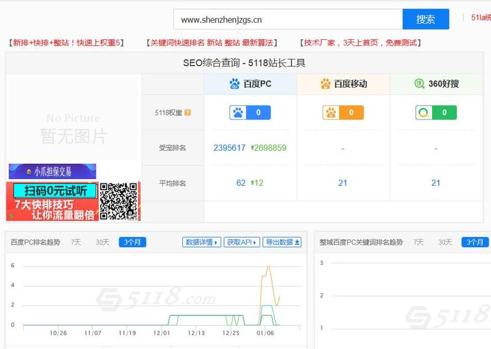The width and height of the screenshot is (491, 349).
Task: Select 7天 in 百度PC排名趋势 chart
Action: pos(75,242)
